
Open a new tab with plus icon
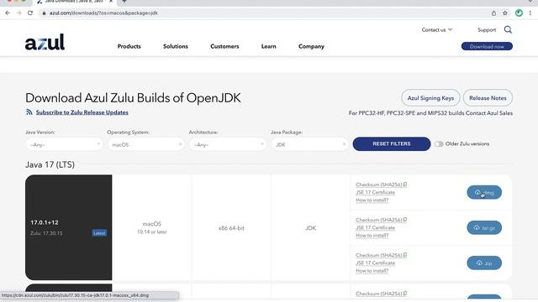coord(124,2)
